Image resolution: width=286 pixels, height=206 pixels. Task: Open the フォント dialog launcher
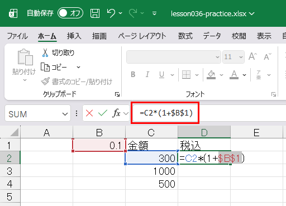click(274, 94)
